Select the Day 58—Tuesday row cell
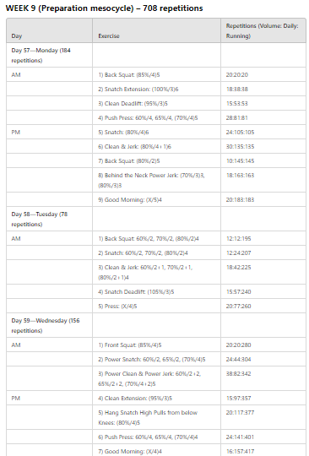The image size is (309, 456). click(x=50, y=219)
